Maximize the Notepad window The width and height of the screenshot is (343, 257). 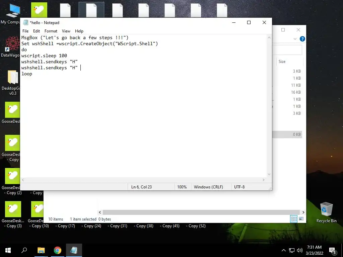pos(249,22)
